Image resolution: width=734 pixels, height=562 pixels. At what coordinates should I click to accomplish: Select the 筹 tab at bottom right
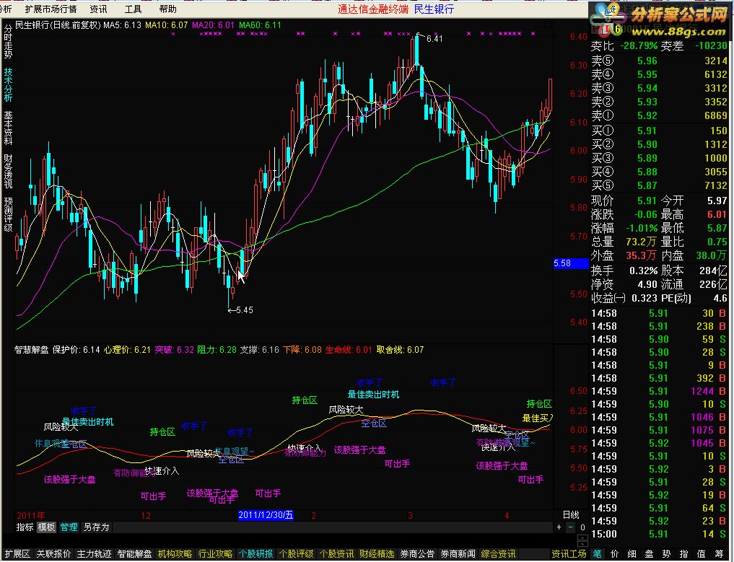tap(719, 554)
